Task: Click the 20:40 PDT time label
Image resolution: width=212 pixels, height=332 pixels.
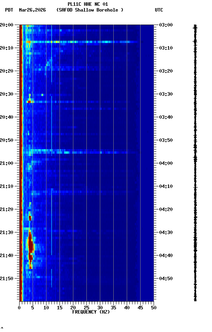Action: tap(7, 117)
